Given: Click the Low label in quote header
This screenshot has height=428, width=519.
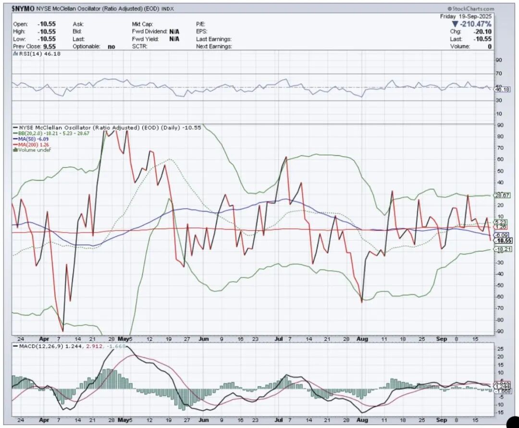Looking at the screenshot, I should (19, 39).
